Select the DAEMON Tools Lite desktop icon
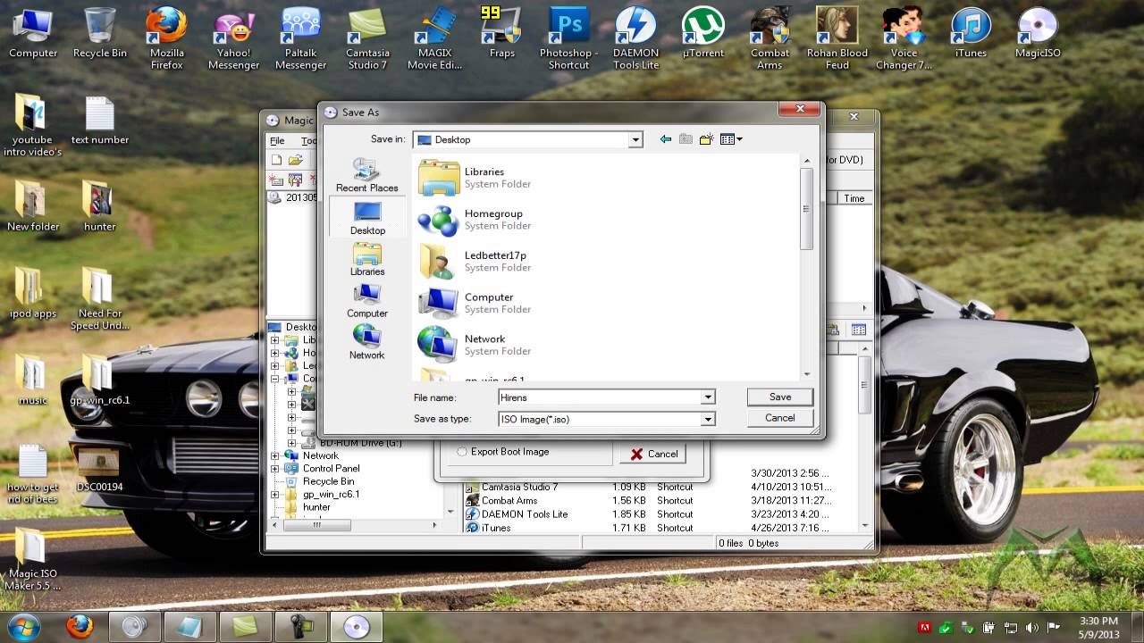This screenshot has width=1144, height=643. coord(635,38)
